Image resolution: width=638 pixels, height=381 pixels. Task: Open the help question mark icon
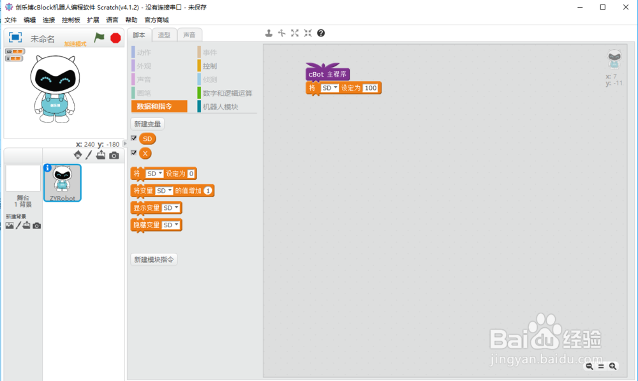pyautogui.click(x=321, y=33)
